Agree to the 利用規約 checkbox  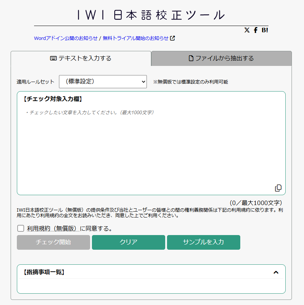[x=21, y=228]
